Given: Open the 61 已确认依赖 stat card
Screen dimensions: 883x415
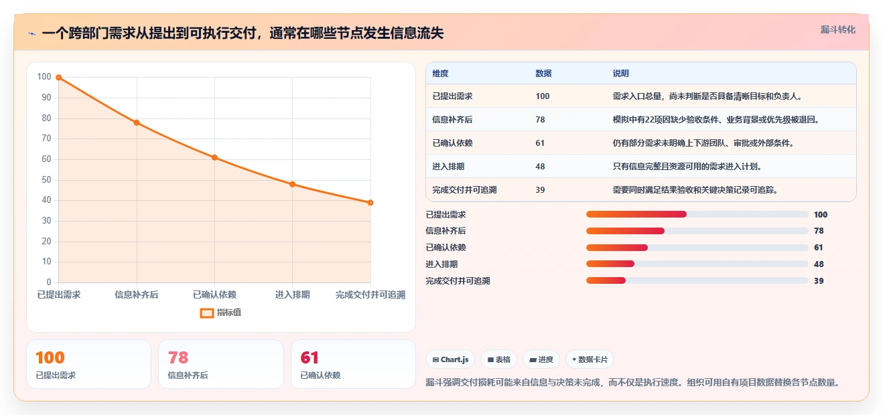Looking at the screenshot, I should coord(353,364).
